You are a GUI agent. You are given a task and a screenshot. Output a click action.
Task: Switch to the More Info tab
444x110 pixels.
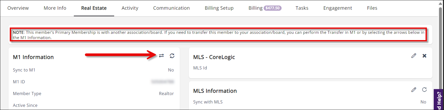(x=55, y=8)
